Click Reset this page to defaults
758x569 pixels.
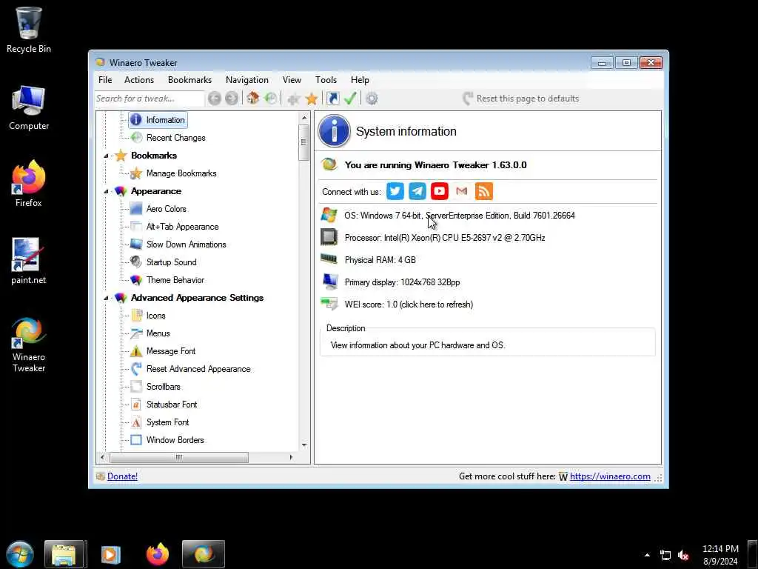point(521,99)
